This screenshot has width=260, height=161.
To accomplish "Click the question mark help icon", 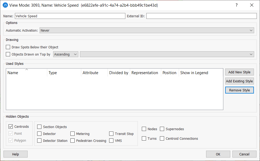I will pos(236,5).
